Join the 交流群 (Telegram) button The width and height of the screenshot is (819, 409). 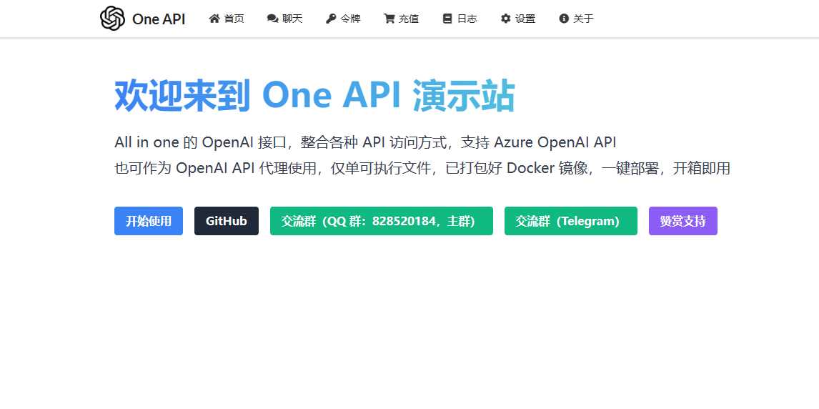571,221
